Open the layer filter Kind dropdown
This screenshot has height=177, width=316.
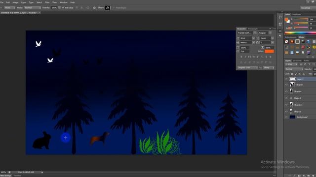pyautogui.click(x=291, y=64)
